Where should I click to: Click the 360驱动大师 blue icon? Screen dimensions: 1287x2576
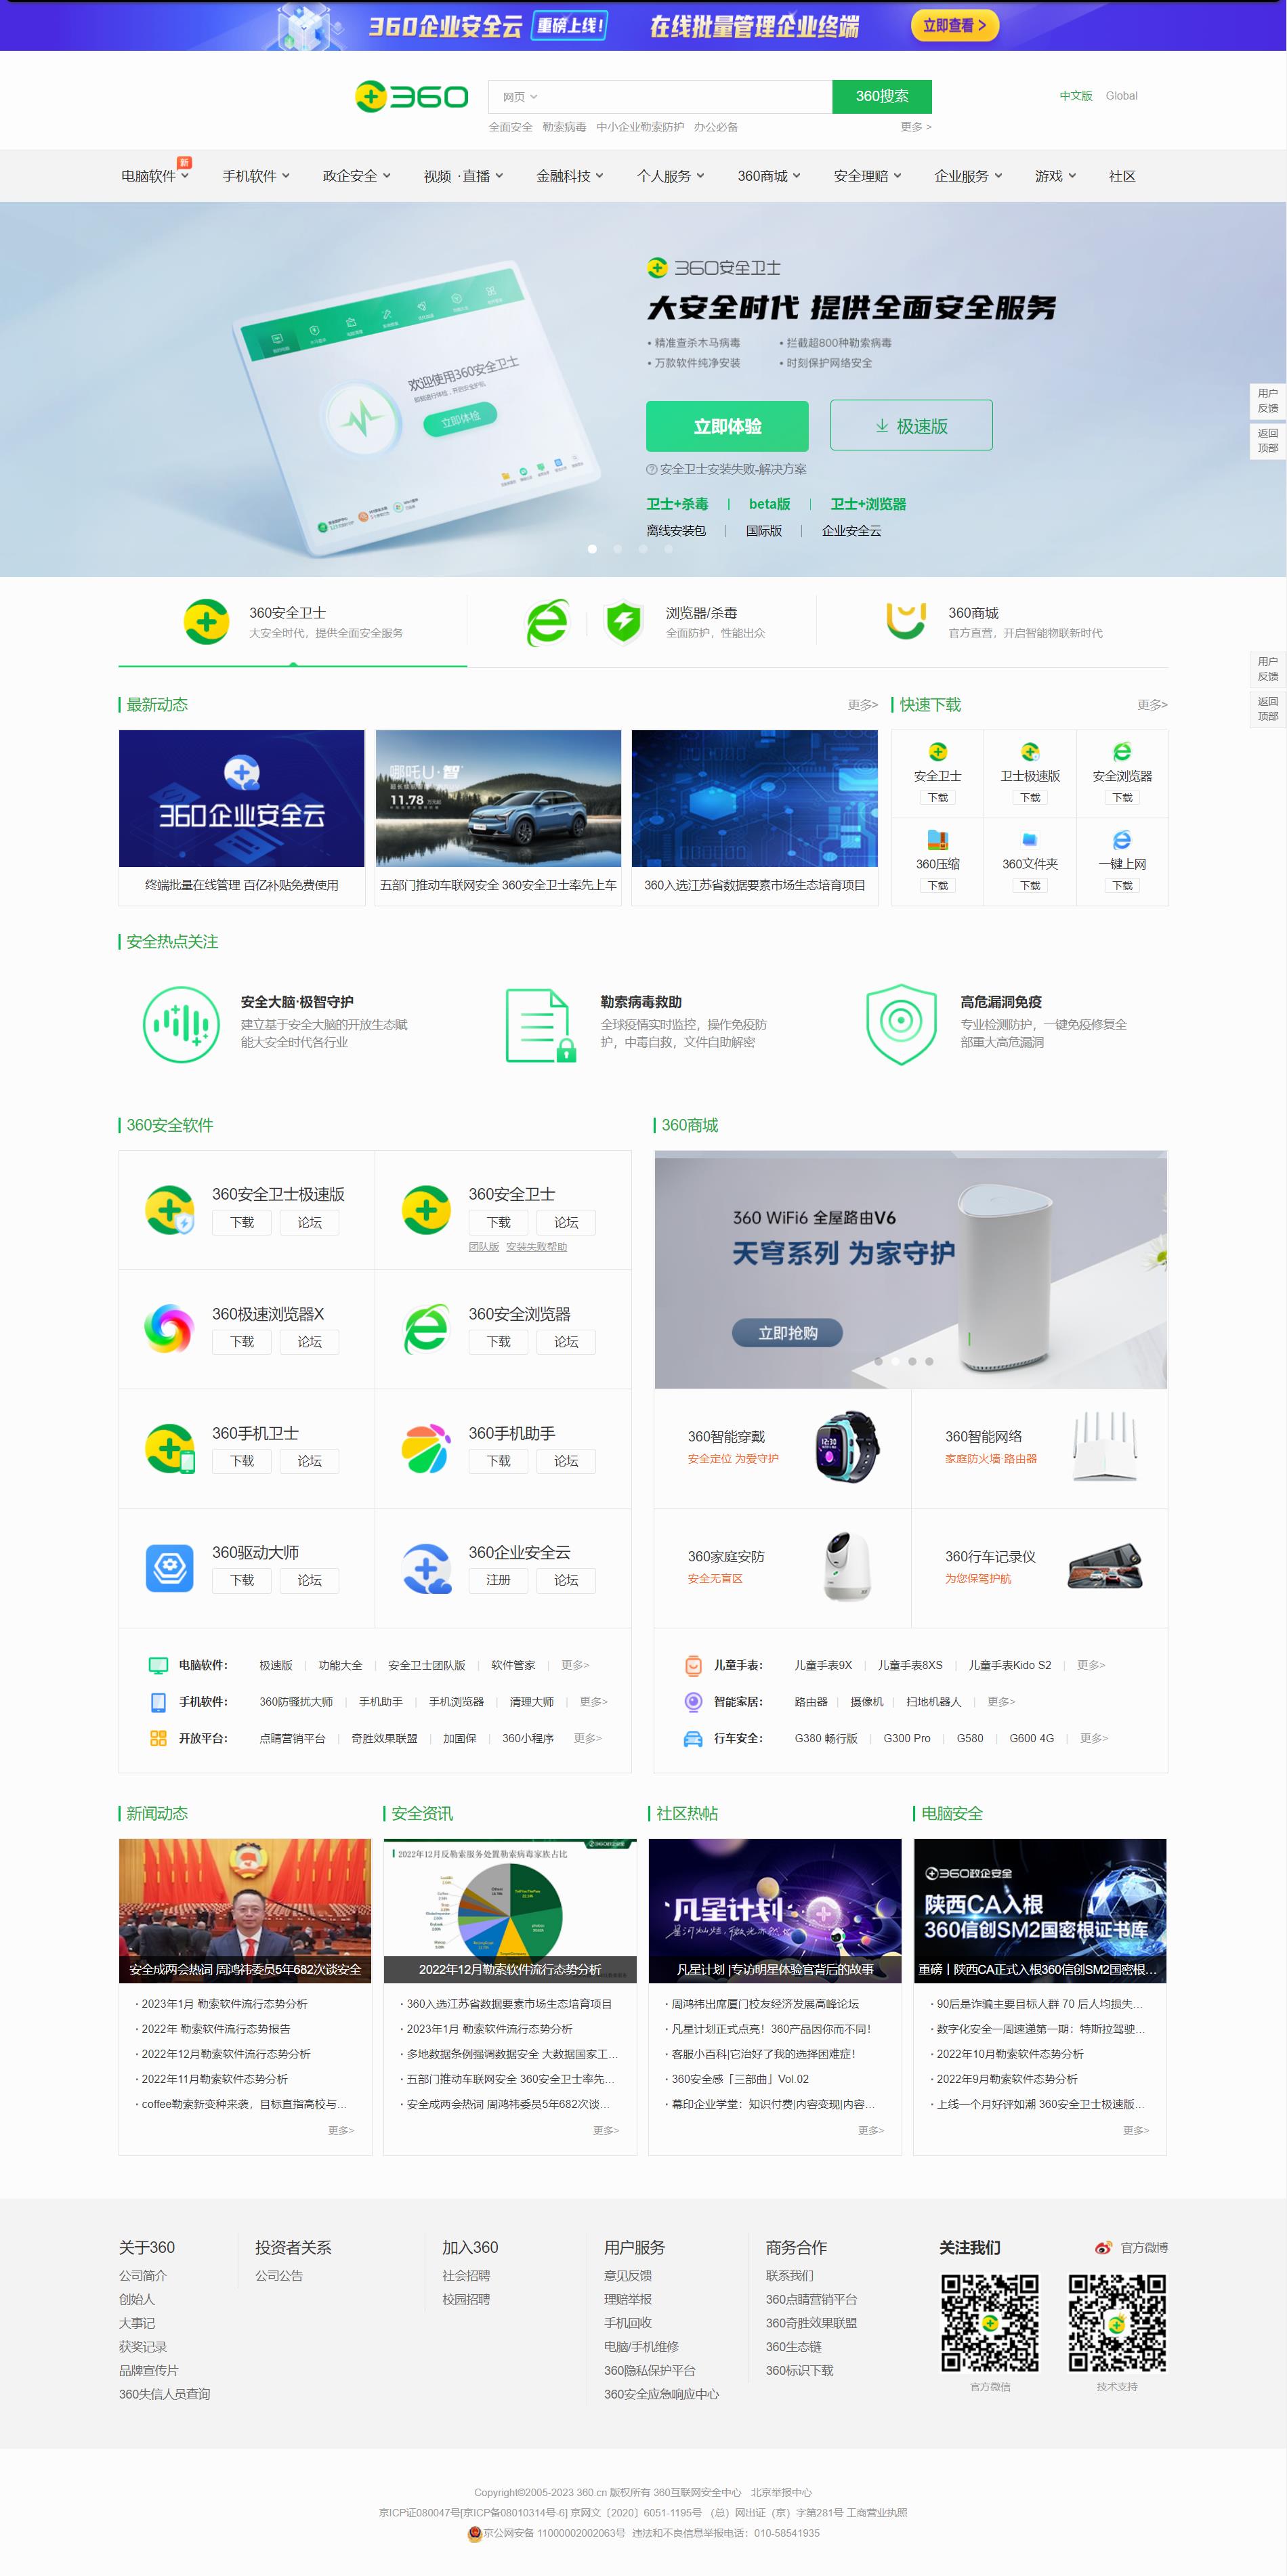[169, 1568]
